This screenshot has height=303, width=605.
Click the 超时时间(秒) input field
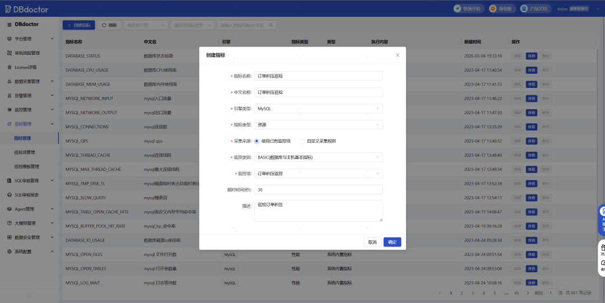(318, 189)
